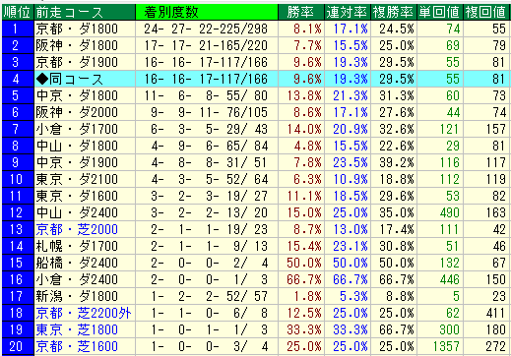Sort by 前走コース column header

pyautogui.click(x=85, y=12)
